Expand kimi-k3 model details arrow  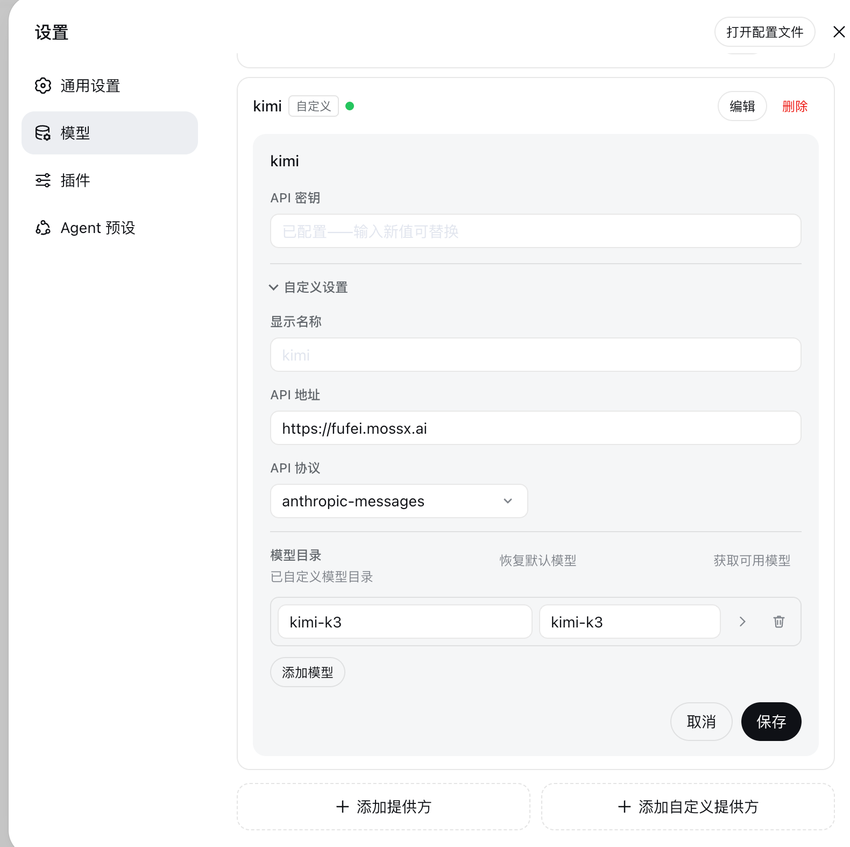(742, 622)
